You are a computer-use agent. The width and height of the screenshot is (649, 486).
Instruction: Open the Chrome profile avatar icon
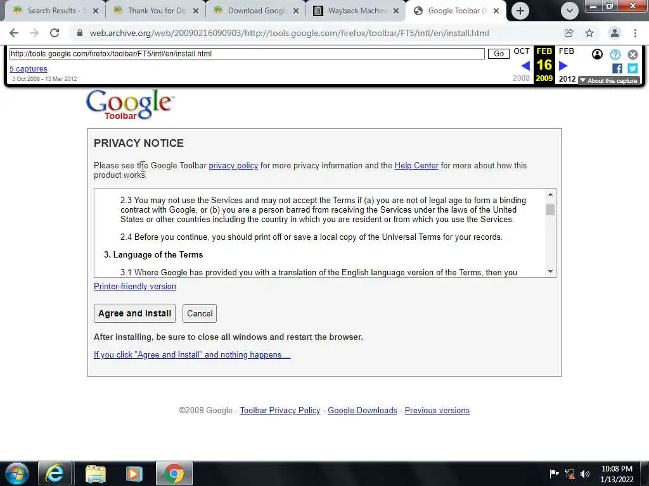[615, 33]
